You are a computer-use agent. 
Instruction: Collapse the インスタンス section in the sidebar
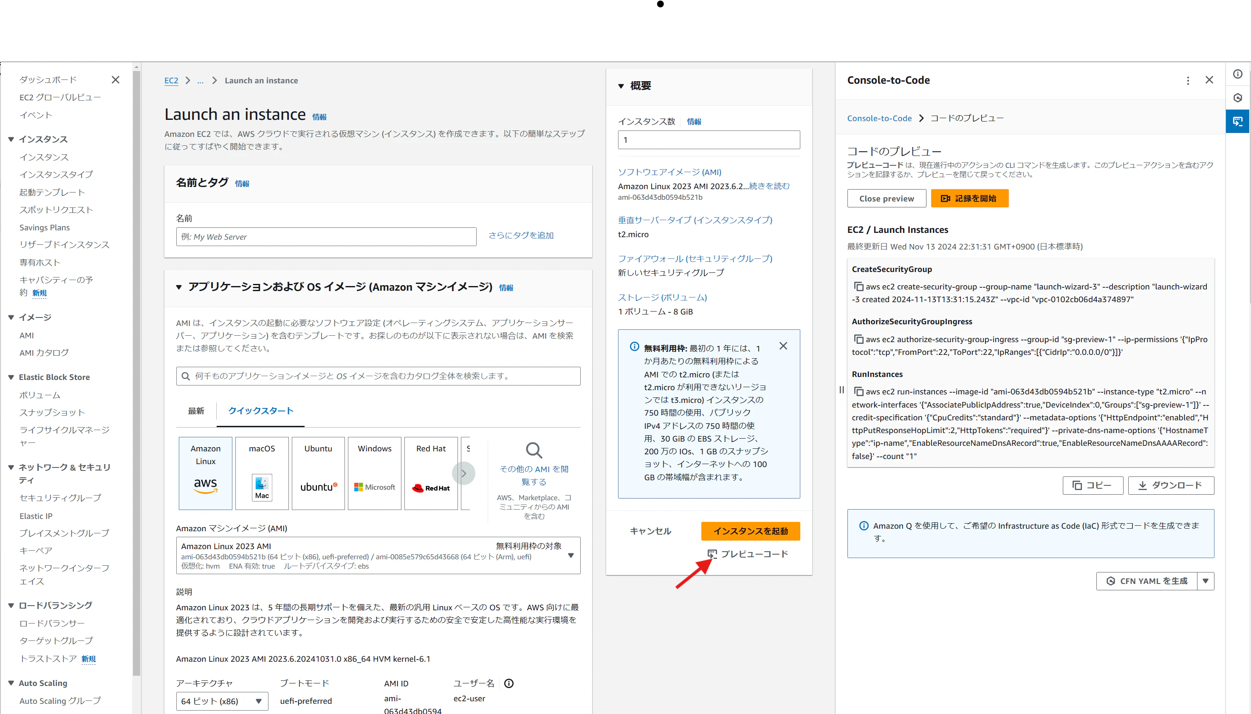[x=11, y=139]
